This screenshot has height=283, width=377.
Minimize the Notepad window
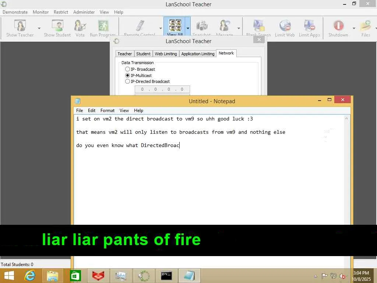coord(320,100)
